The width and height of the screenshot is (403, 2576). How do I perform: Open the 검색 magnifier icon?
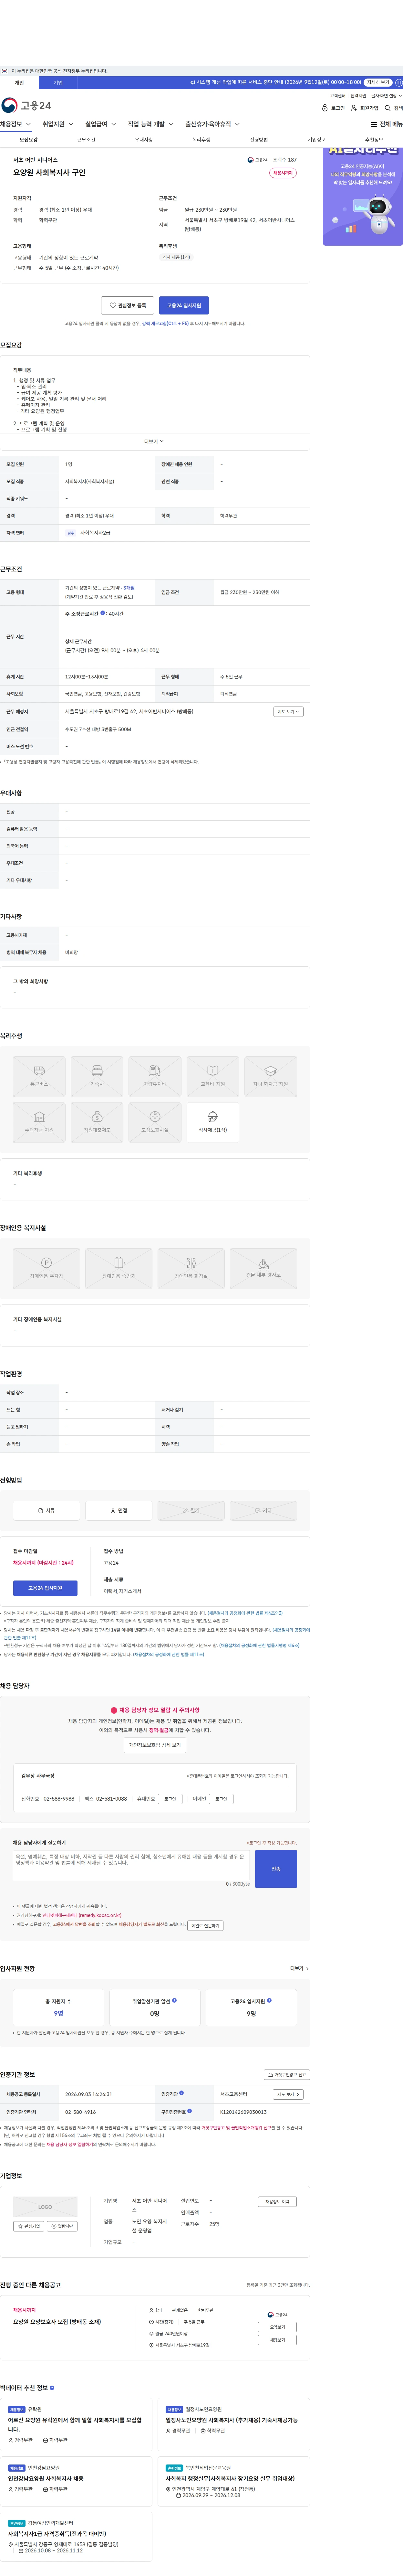pyautogui.click(x=388, y=108)
